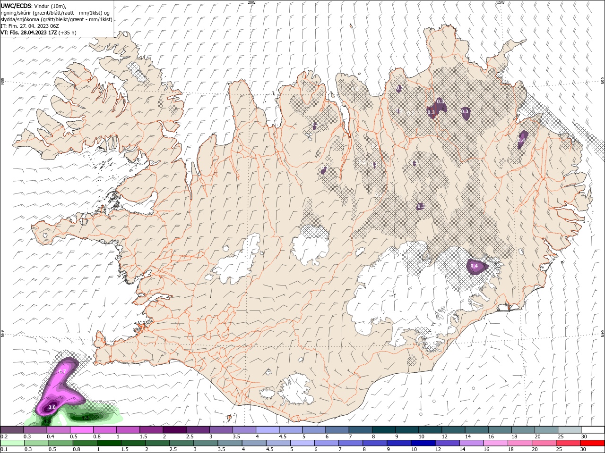Click the '0.1' label in lower scale
605x453 pixels.
tap(4, 450)
